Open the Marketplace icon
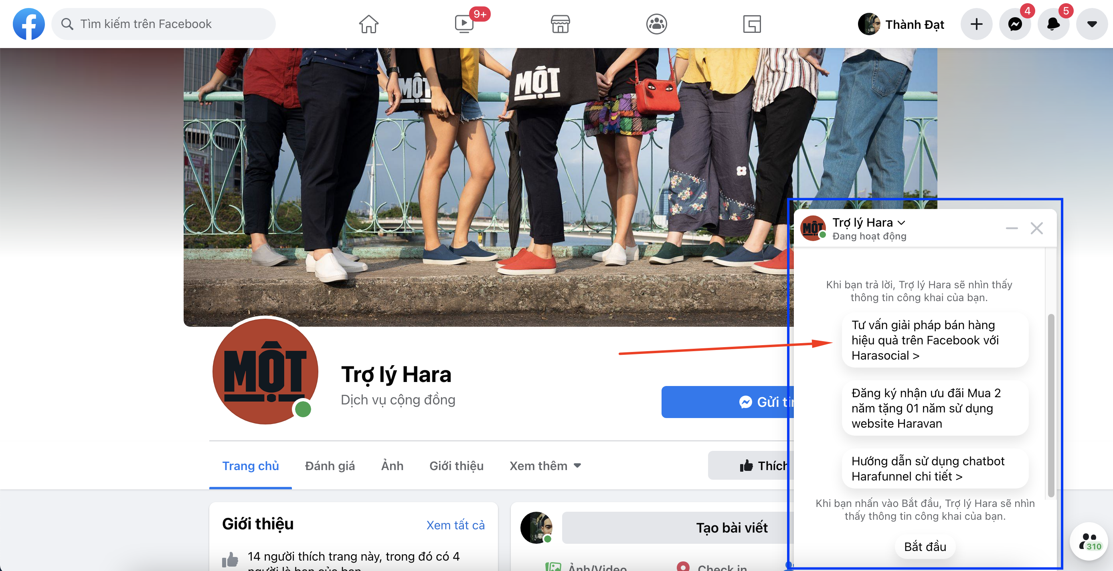This screenshot has width=1113, height=571. (x=561, y=24)
